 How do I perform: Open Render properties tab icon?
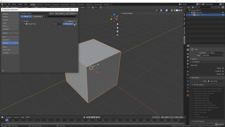coord(188,54)
